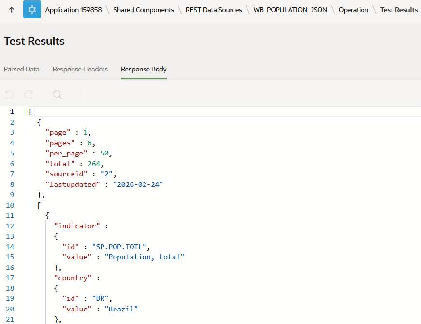Image resolution: width=421 pixels, height=324 pixels.
Task: Click line number 1 in the editor
Action: [x=12, y=112]
